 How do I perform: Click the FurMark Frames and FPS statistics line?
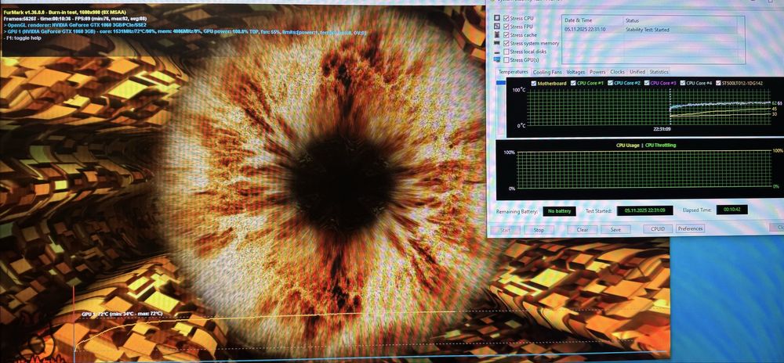click(75, 19)
